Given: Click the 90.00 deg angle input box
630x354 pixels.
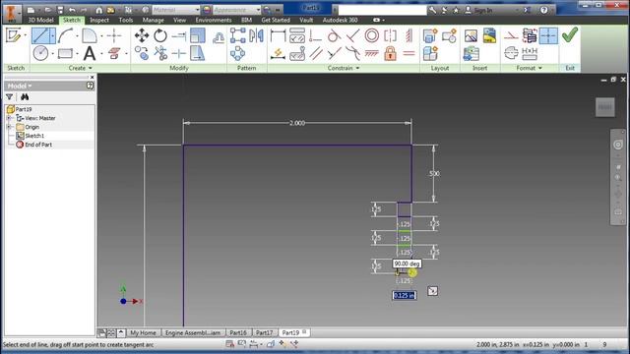Looking at the screenshot, I should pos(407,264).
